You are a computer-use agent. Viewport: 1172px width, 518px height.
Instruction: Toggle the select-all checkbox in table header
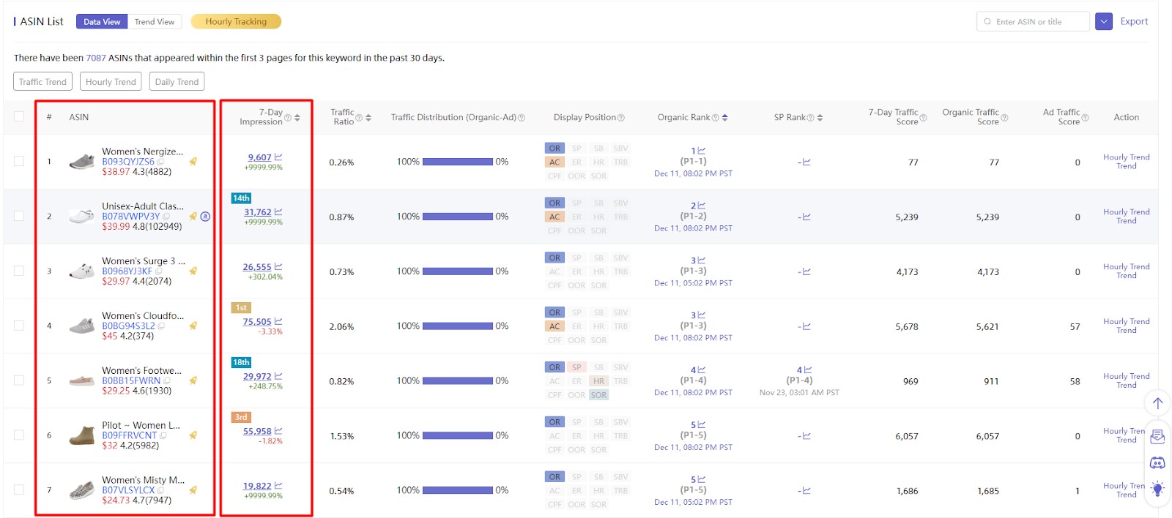click(19, 117)
